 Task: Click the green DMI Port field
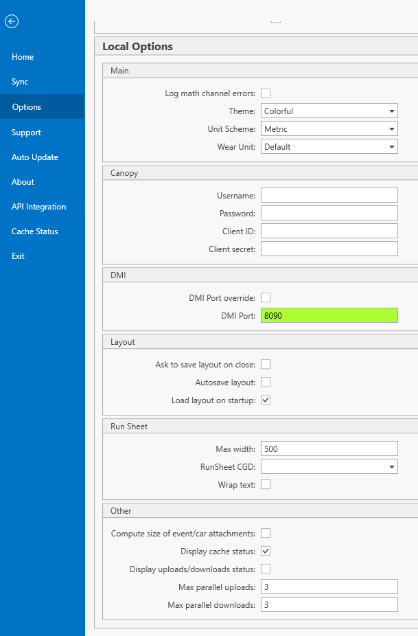point(329,316)
